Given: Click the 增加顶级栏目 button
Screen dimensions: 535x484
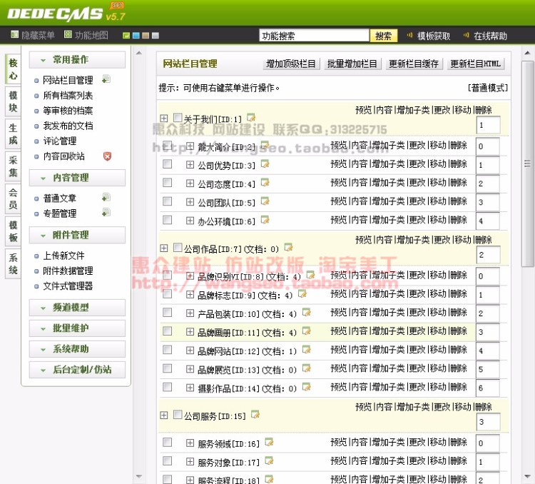Looking at the screenshot, I should (291, 64).
